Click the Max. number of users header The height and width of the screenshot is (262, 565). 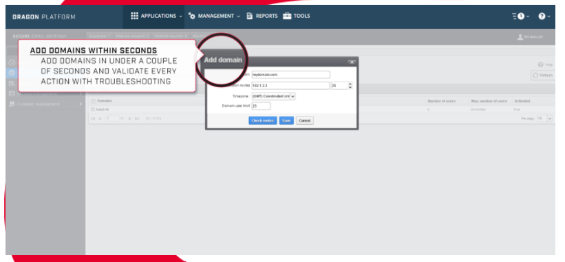489,102
